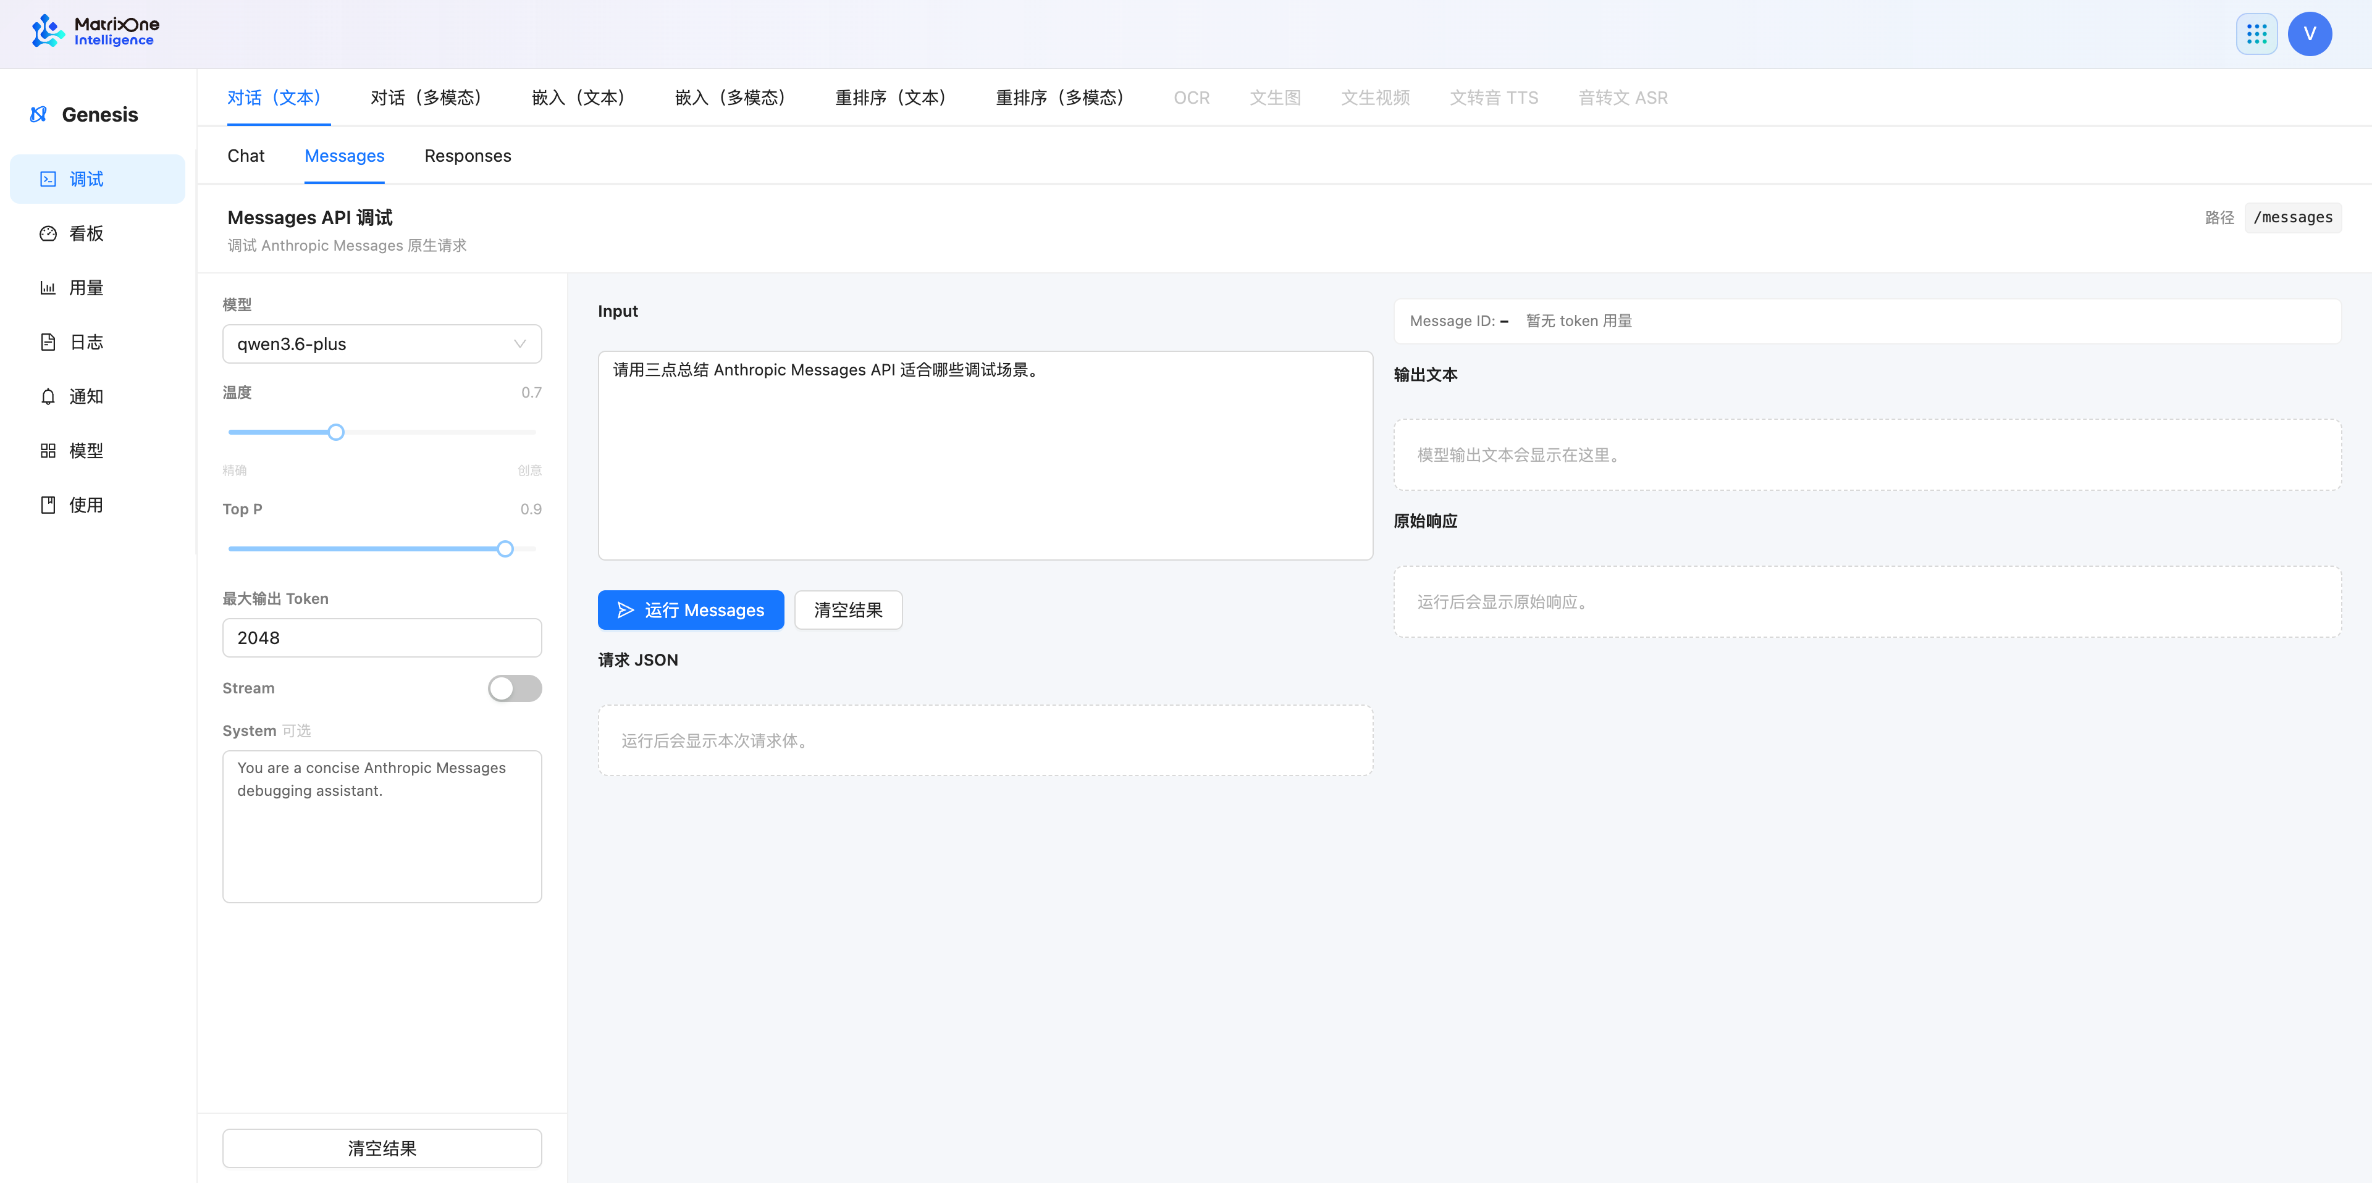The width and height of the screenshot is (2372, 1183).
Task: Click the Message ID text
Action: [1458, 321]
